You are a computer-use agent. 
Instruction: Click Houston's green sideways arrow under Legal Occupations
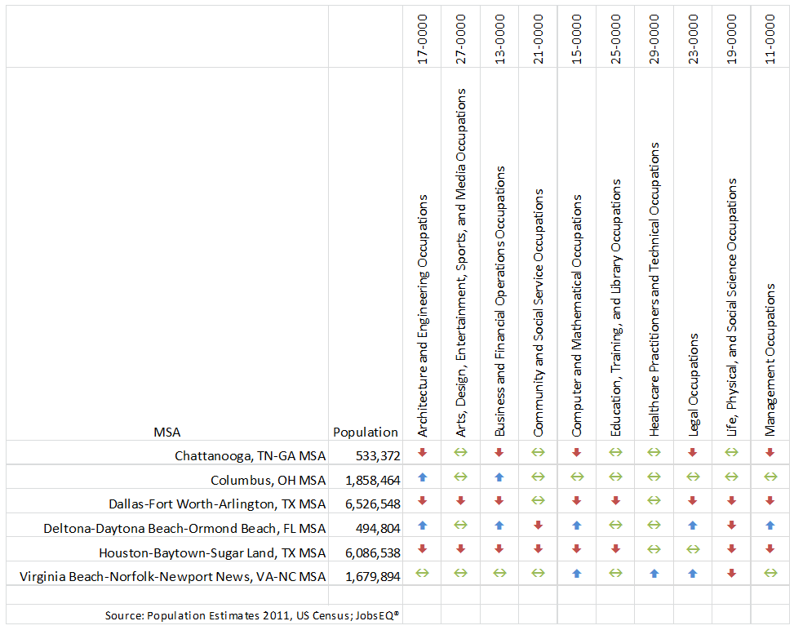(x=693, y=549)
